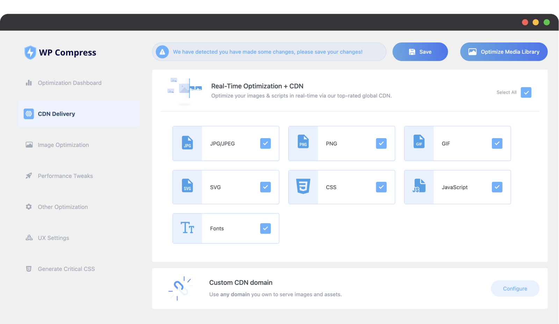The width and height of the screenshot is (559, 324).
Task: Open Performance Tweaks in sidebar
Action: tap(65, 176)
